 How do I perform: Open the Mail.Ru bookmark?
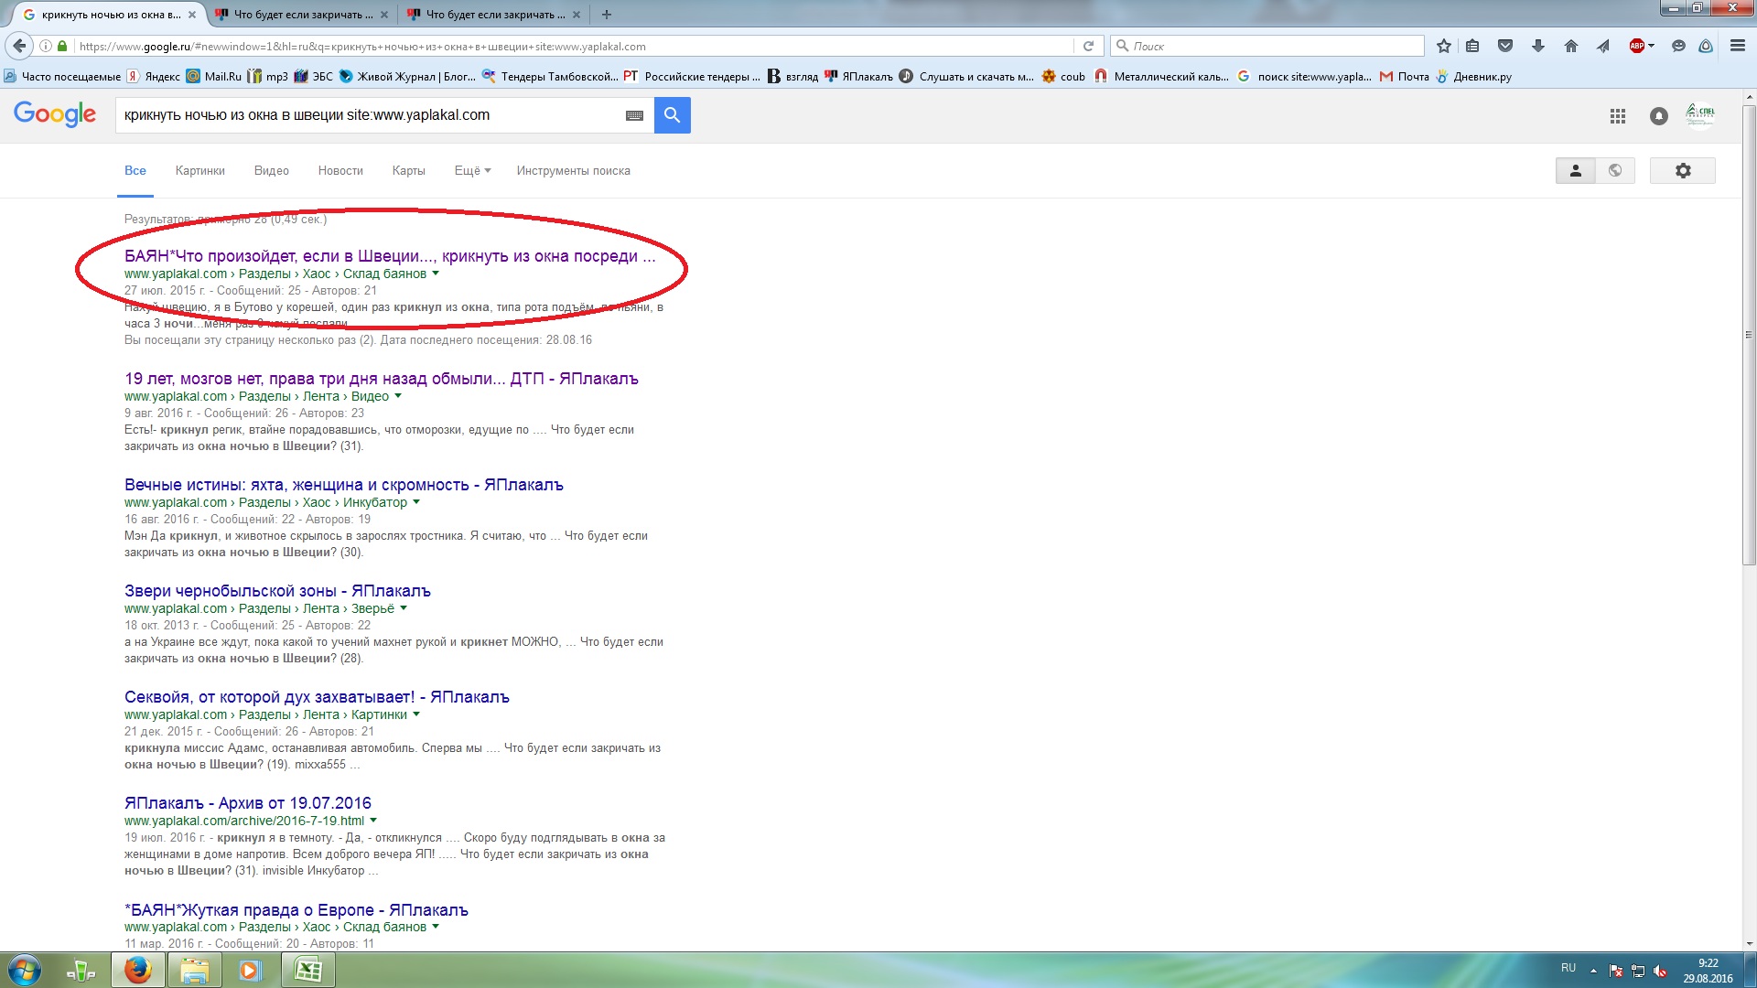pos(214,77)
